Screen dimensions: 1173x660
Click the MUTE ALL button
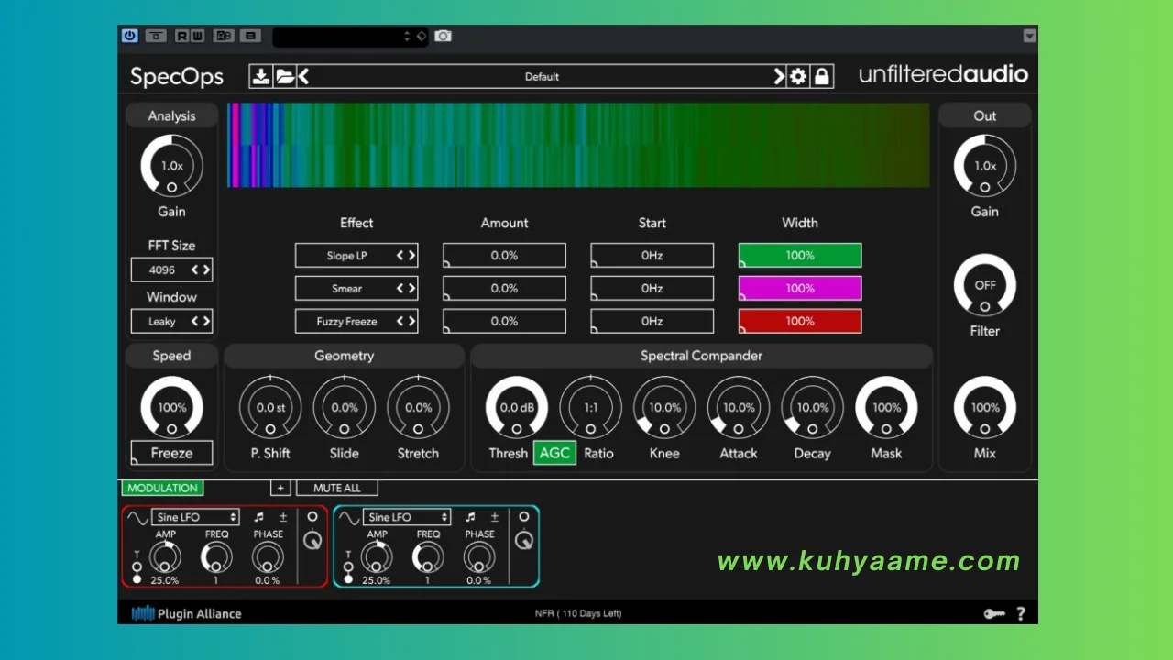(337, 489)
